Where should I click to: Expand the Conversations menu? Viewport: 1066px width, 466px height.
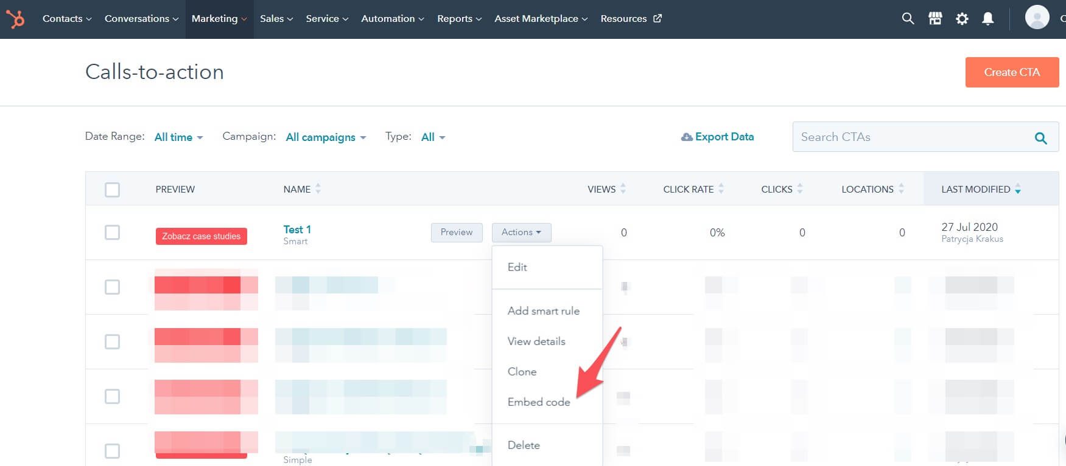[141, 19]
